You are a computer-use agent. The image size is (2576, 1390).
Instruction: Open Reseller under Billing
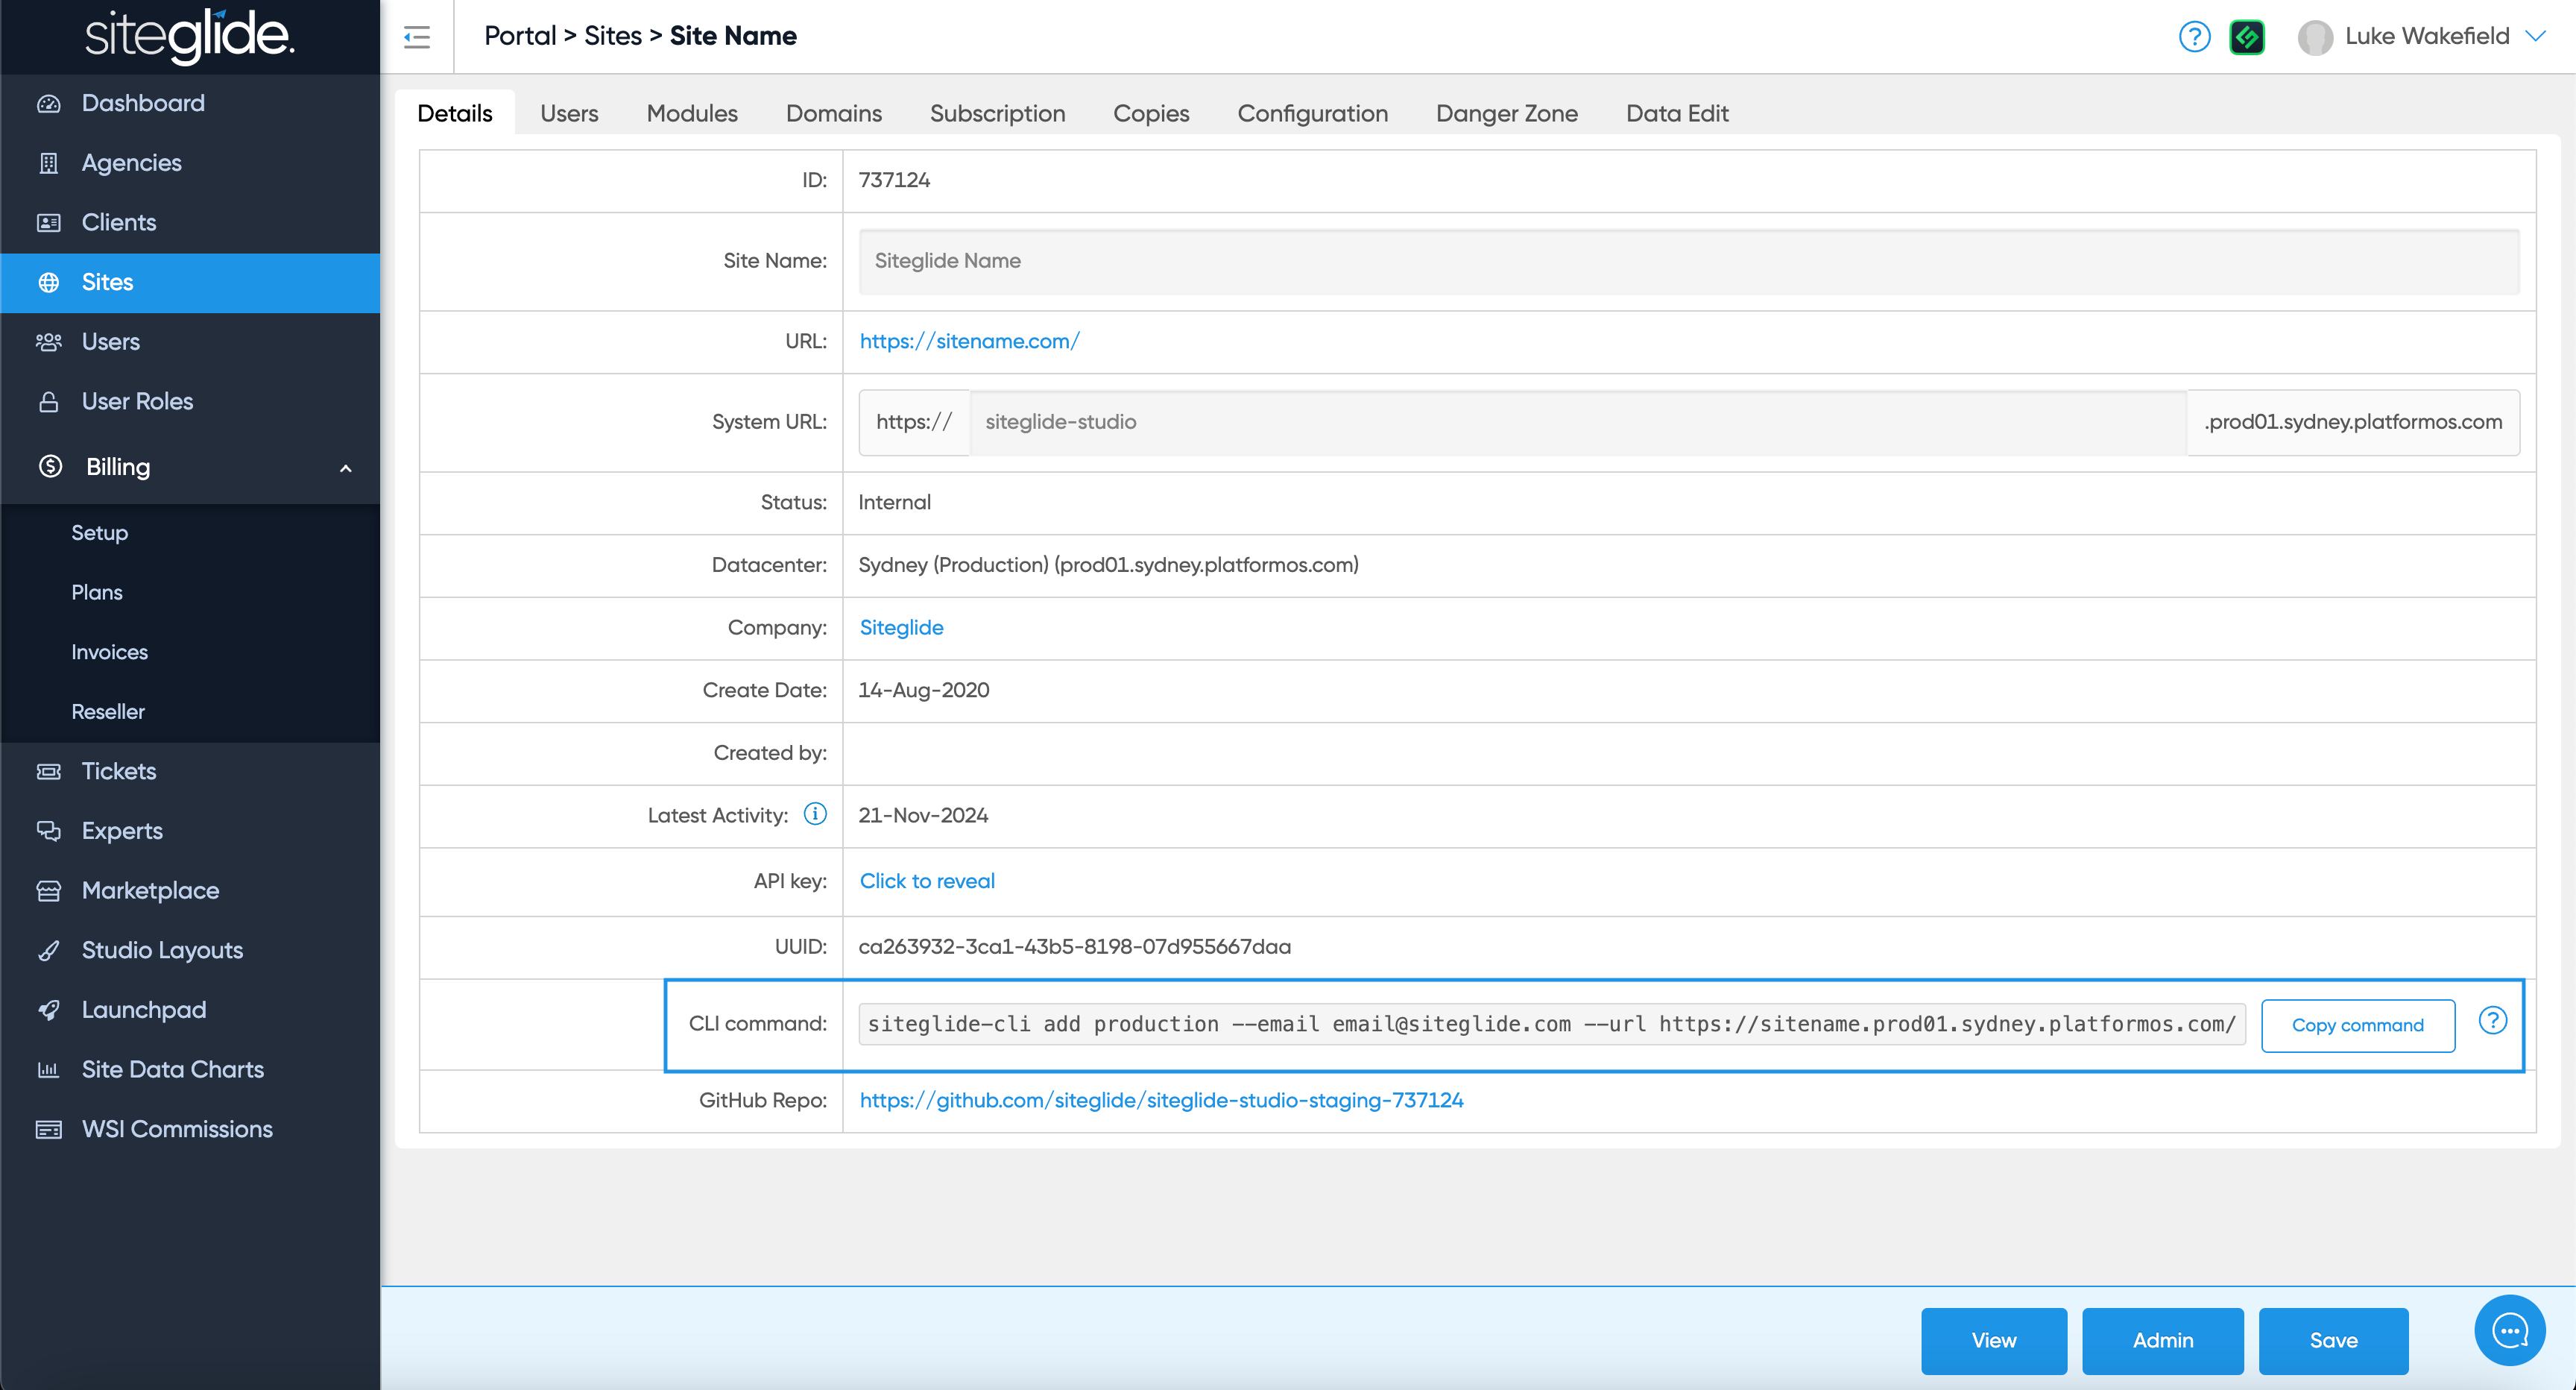[108, 711]
